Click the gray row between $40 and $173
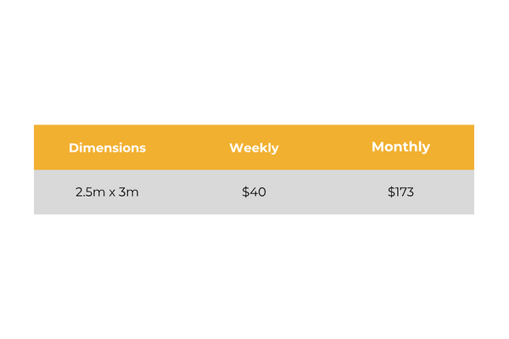Image resolution: width=509 pixels, height=339 pixels. coord(327,192)
